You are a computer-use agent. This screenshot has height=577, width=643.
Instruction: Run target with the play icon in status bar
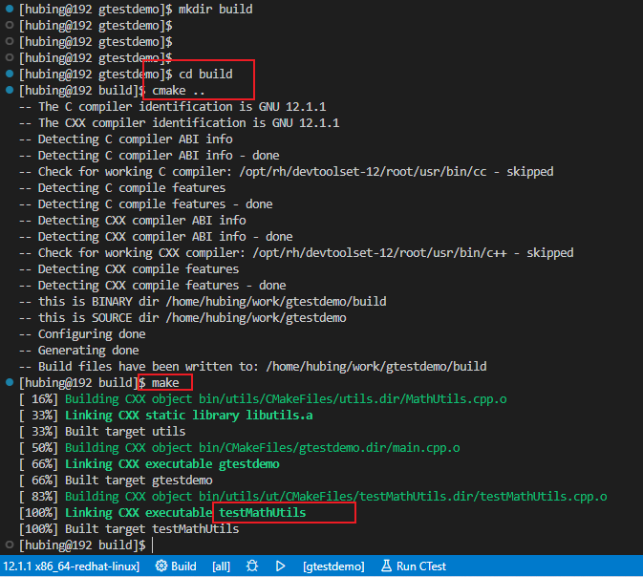coord(281,566)
